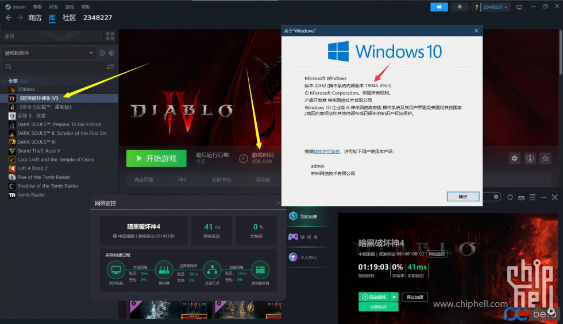The image size is (563, 324).
Task: Open the 游戏 menu
Action: [x=70, y=7]
